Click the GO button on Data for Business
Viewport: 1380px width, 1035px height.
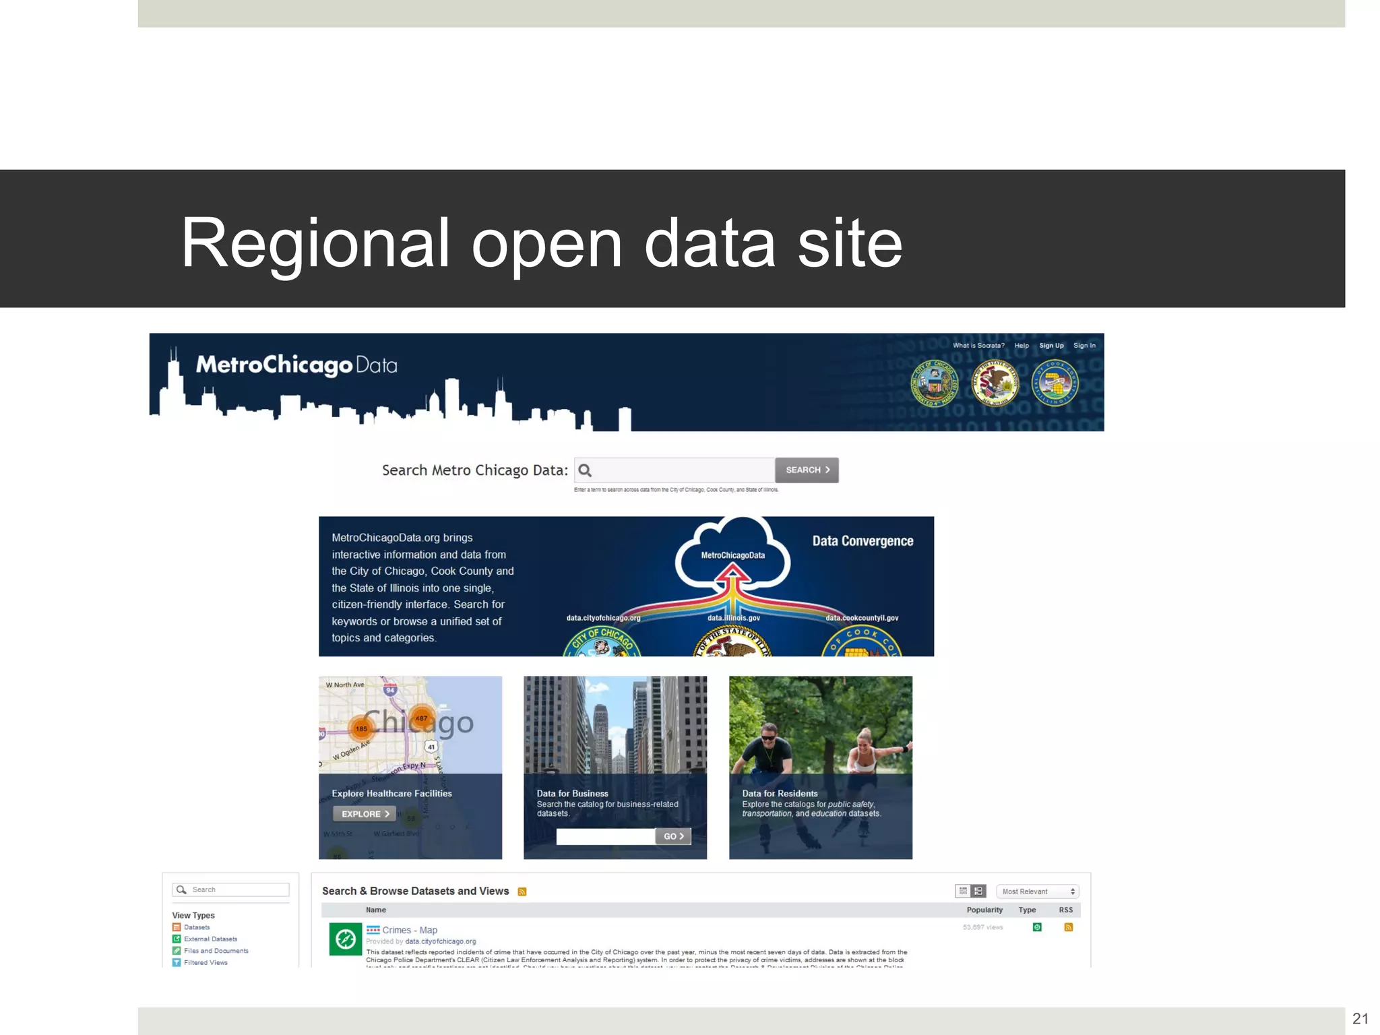click(673, 836)
